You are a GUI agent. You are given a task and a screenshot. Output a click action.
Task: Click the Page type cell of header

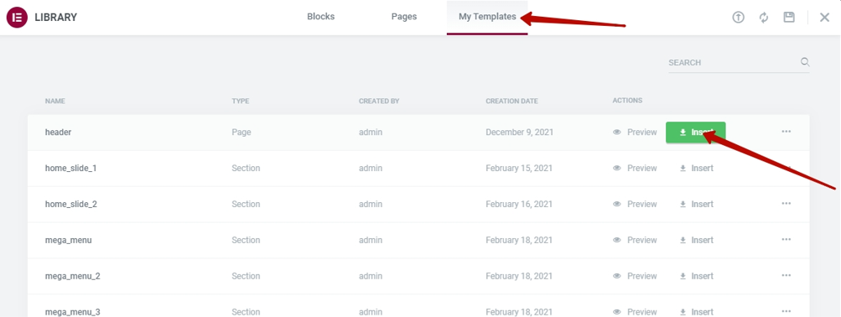pos(241,132)
